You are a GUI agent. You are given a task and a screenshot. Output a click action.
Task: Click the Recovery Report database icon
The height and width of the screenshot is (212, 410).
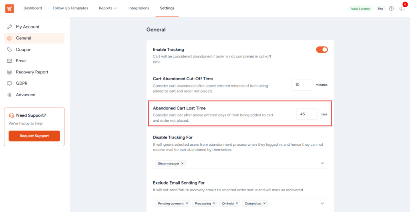(10, 72)
